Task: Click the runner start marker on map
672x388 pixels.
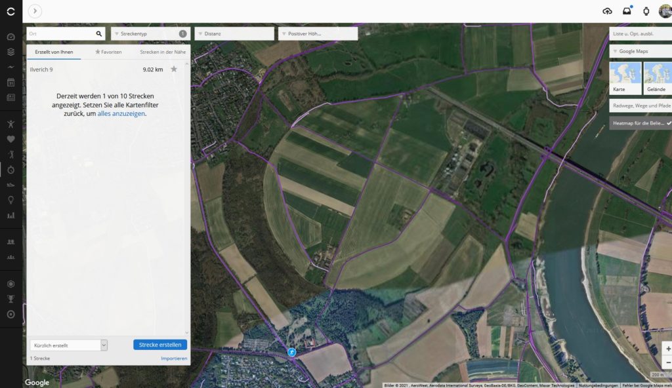Action: click(x=291, y=352)
